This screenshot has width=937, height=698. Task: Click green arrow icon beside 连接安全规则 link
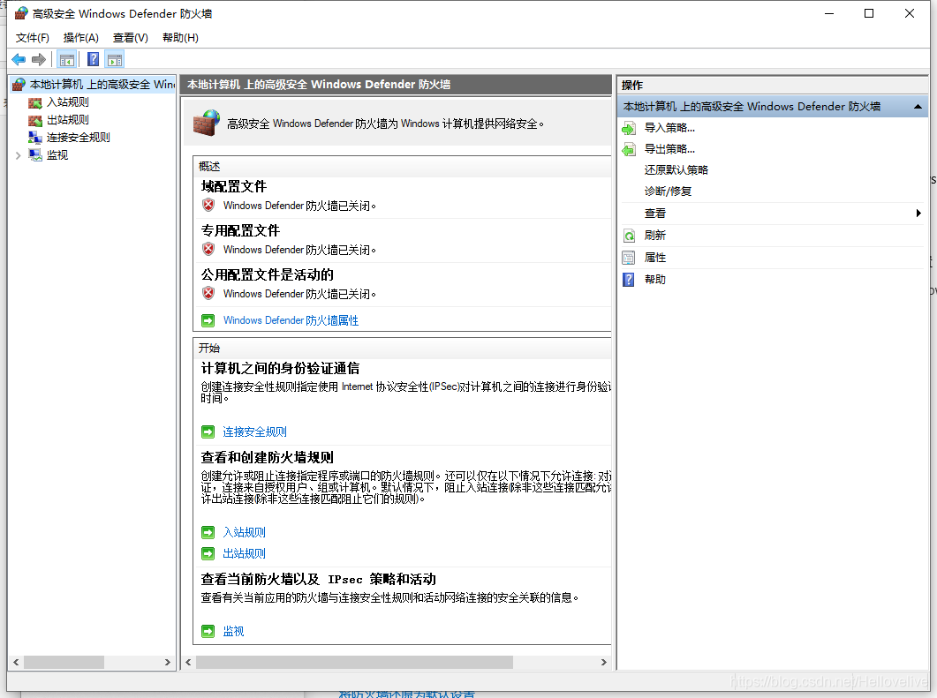[x=208, y=432]
